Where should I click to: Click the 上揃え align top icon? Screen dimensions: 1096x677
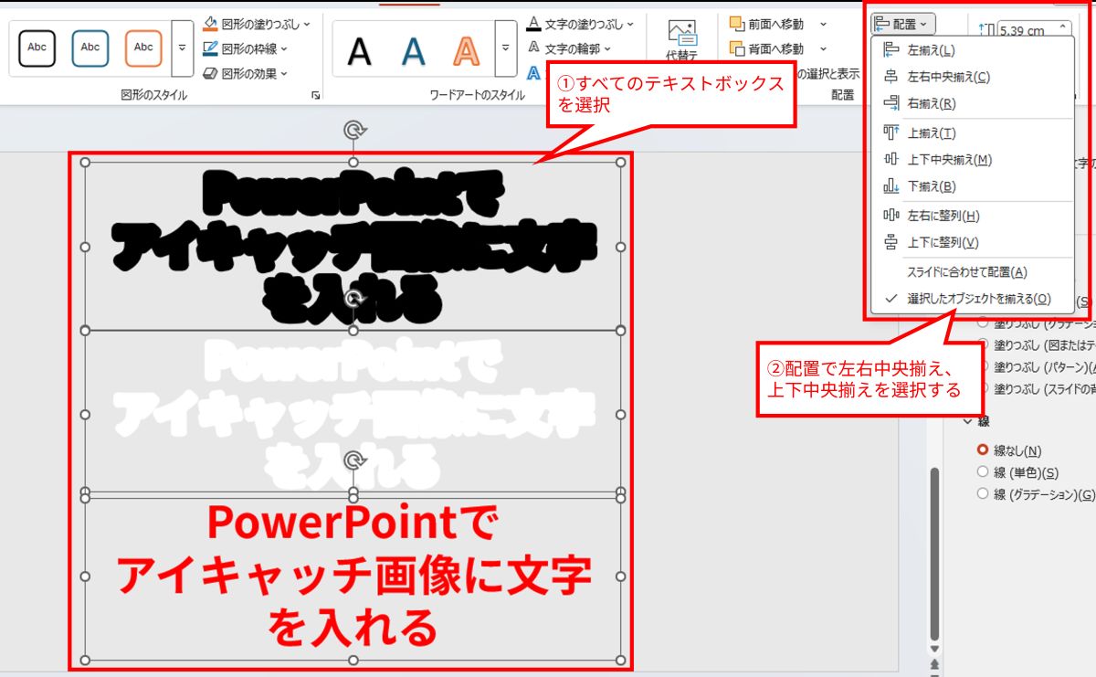891,133
